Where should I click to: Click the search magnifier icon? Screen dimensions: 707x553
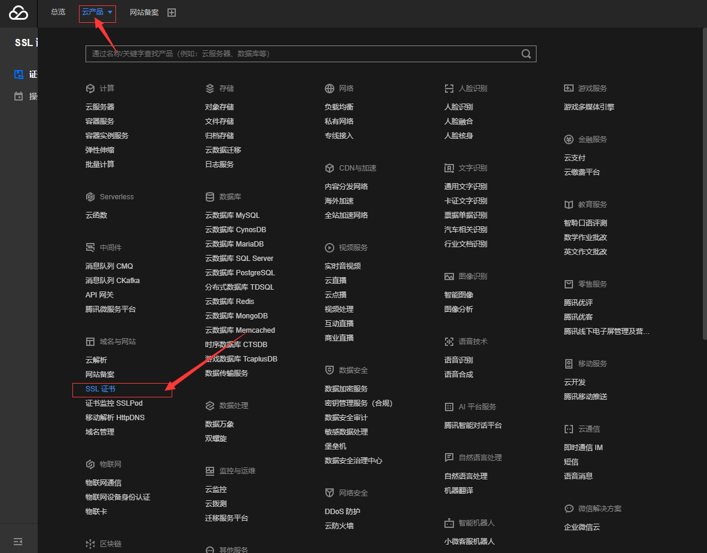526,54
